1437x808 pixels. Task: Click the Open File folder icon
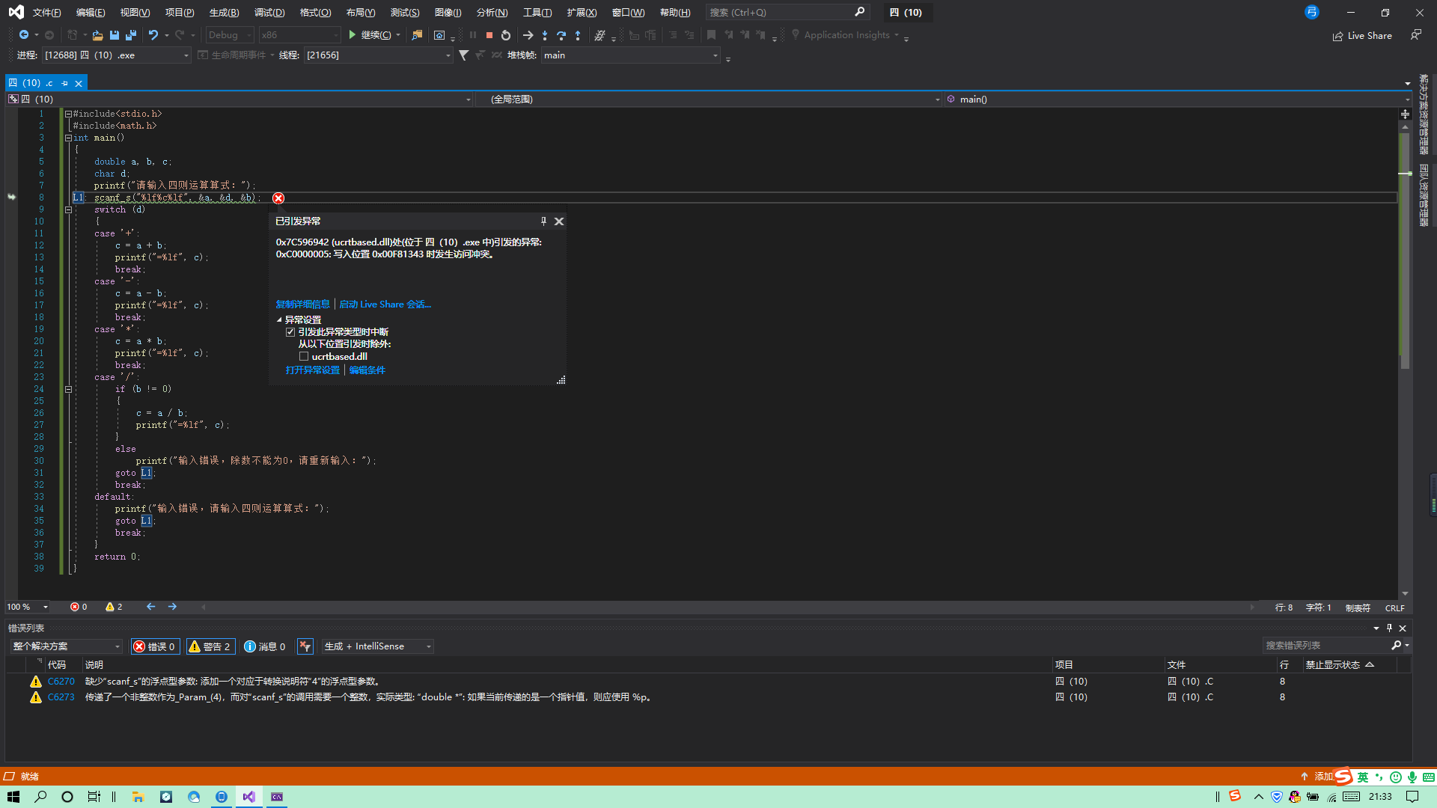pos(97,35)
